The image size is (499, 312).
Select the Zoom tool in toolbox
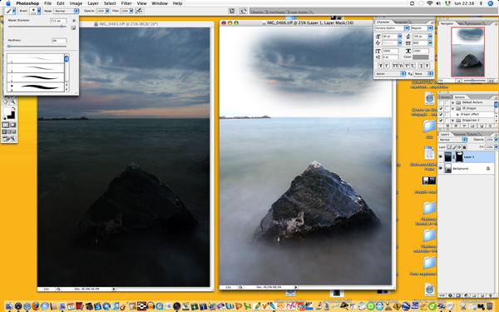pos(12,102)
